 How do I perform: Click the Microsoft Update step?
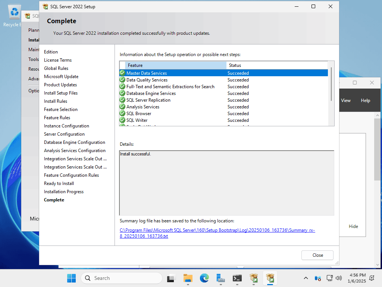pos(61,76)
